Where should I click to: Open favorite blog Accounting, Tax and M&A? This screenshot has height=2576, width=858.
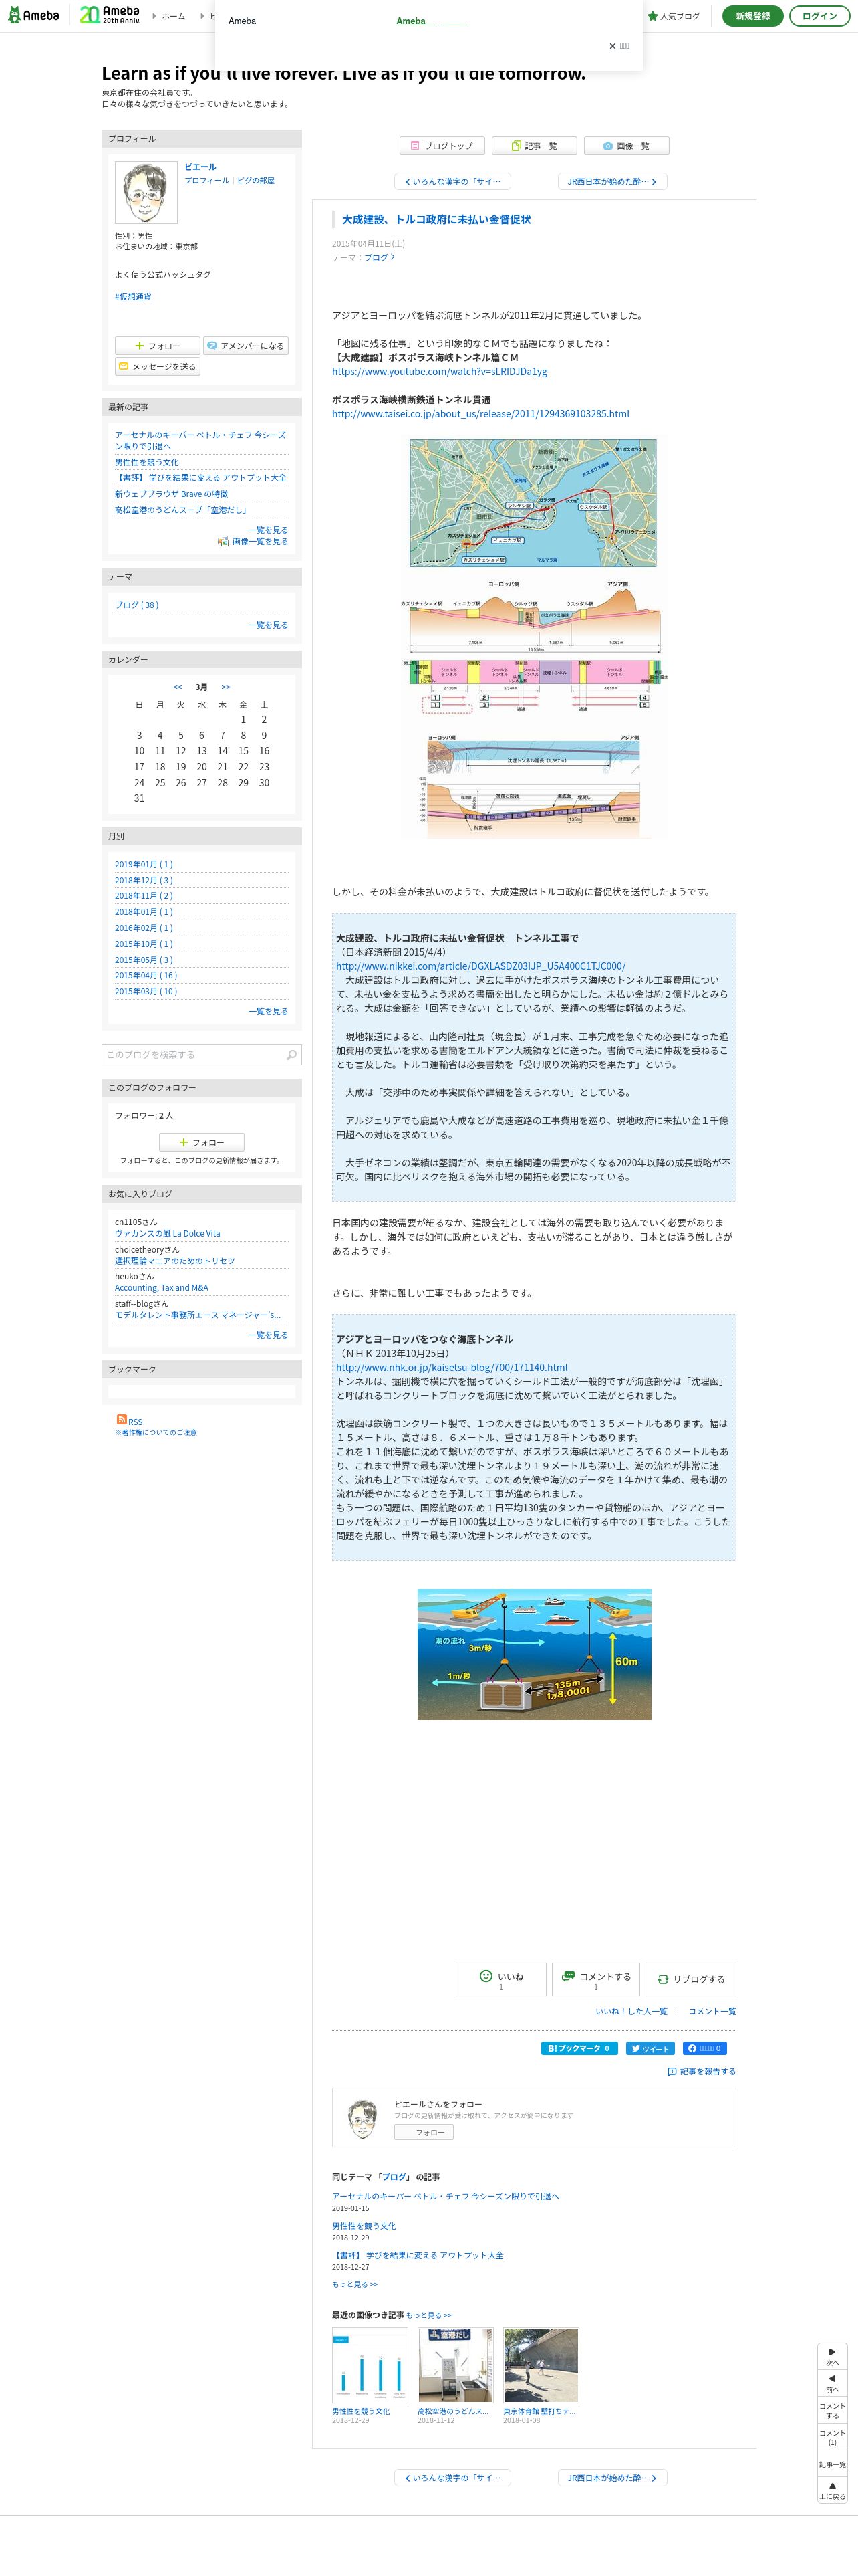pos(162,1288)
